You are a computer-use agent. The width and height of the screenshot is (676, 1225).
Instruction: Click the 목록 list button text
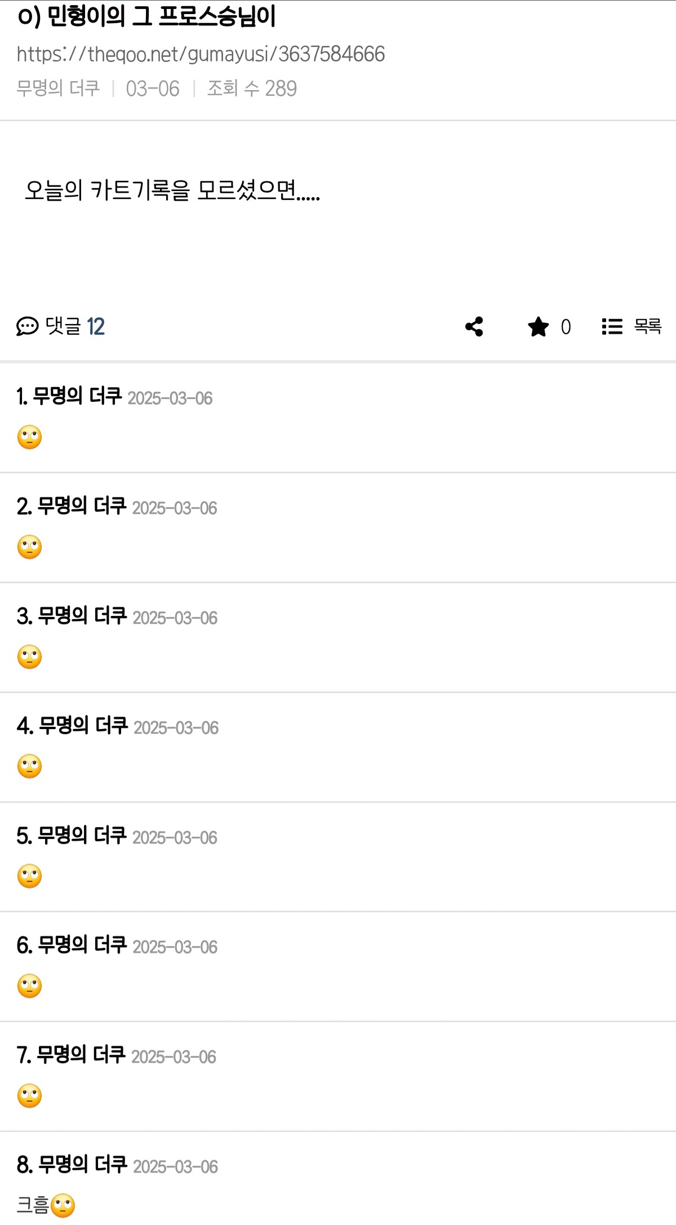(647, 326)
